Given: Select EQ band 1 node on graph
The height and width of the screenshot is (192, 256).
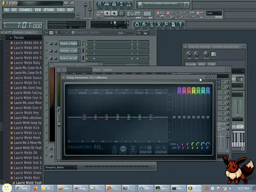Looking at the screenshot, I should click(84, 117).
